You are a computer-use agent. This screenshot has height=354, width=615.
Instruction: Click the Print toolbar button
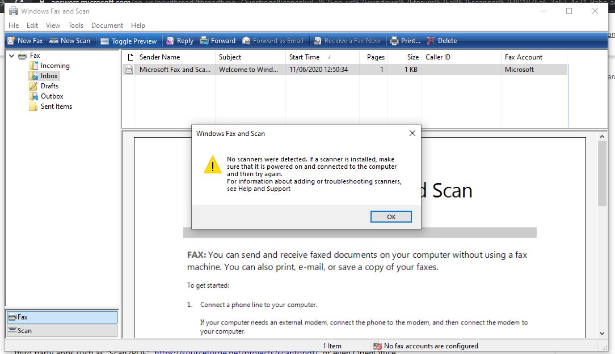pyautogui.click(x=405, y=41)
